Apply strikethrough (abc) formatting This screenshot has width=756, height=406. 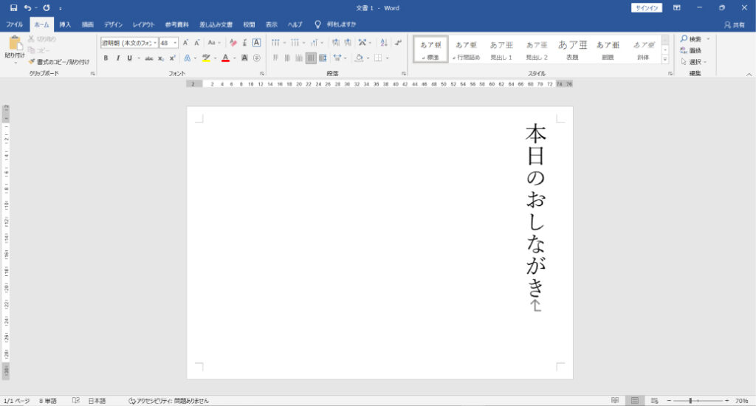[x=149, y=58]
